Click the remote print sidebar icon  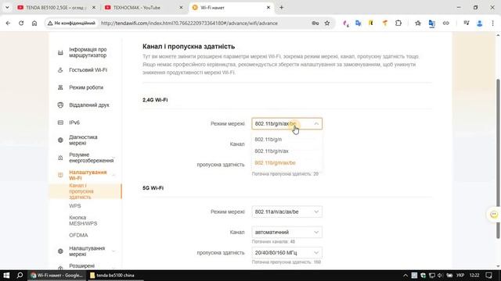[x=60, y=105]
